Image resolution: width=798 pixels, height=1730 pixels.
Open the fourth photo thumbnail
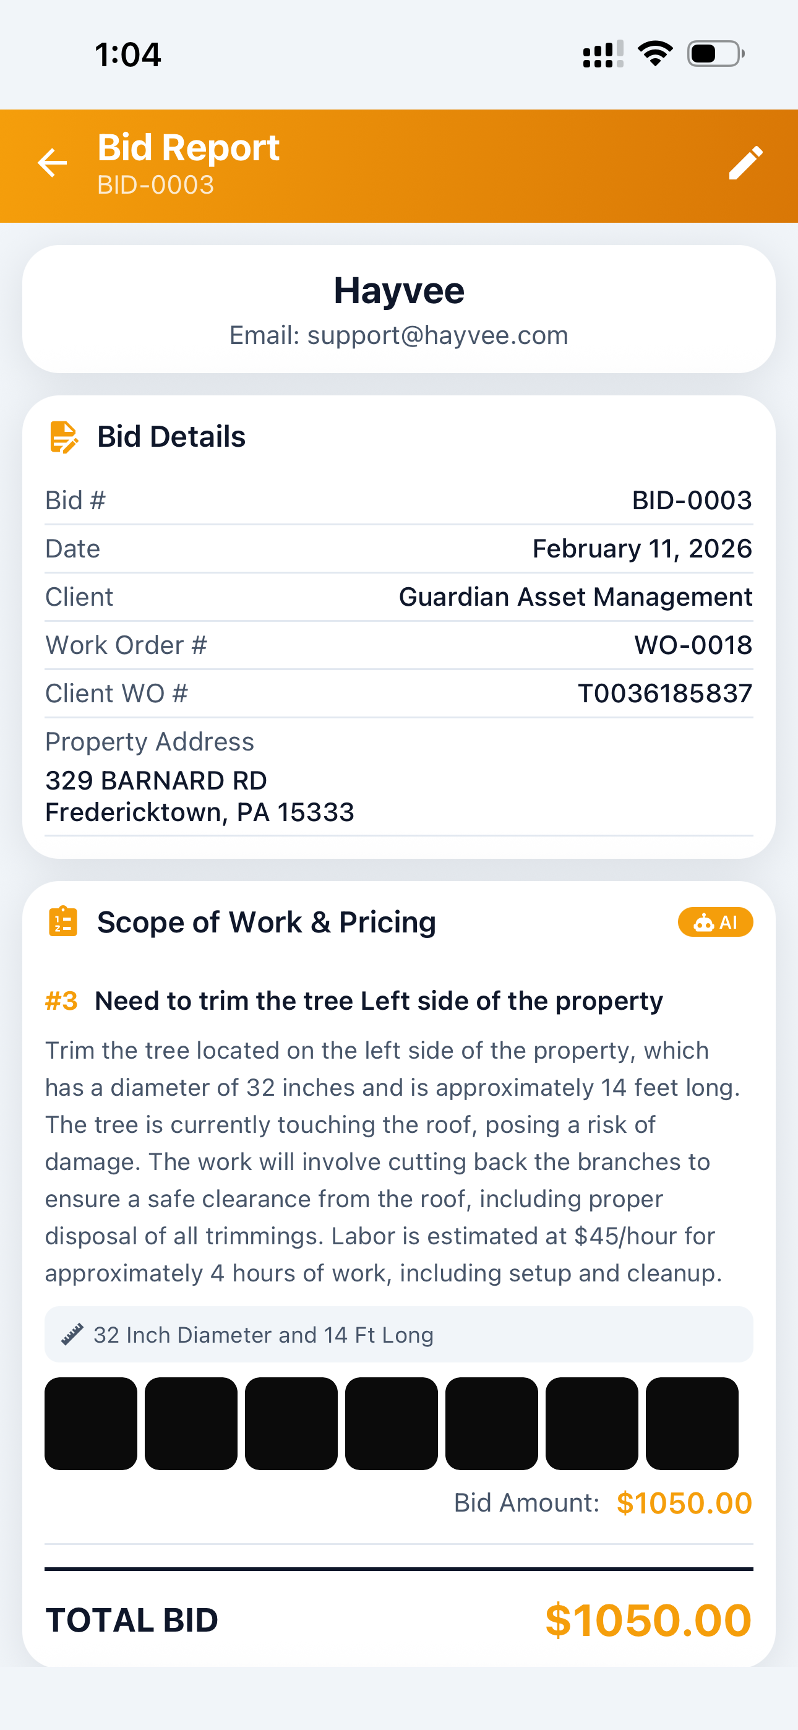coord(391,1423)
